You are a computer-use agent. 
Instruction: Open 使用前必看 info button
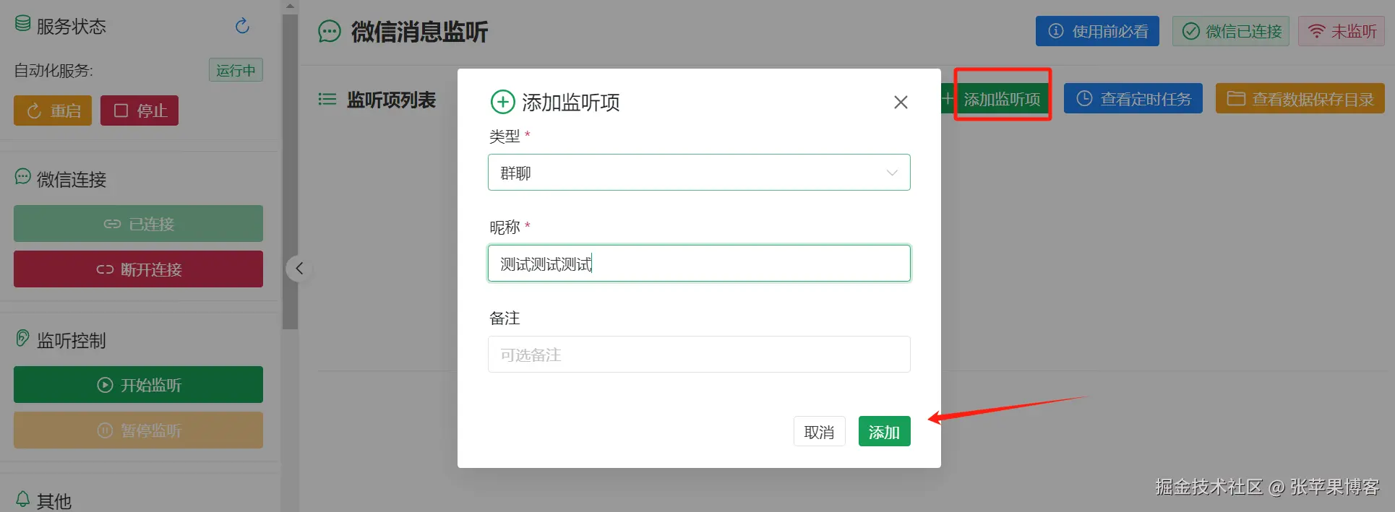[x=1096, y=31]
